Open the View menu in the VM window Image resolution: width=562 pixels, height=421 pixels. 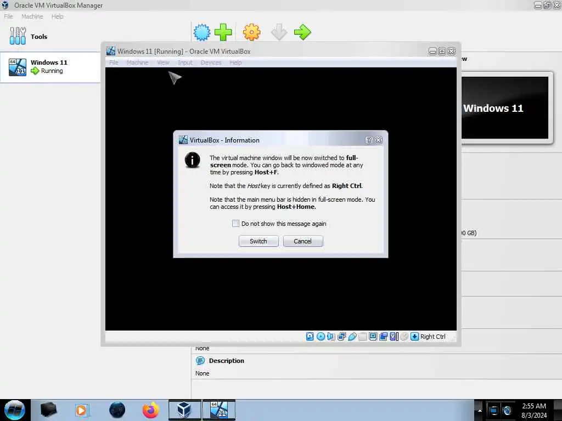(x=163, y=62)
